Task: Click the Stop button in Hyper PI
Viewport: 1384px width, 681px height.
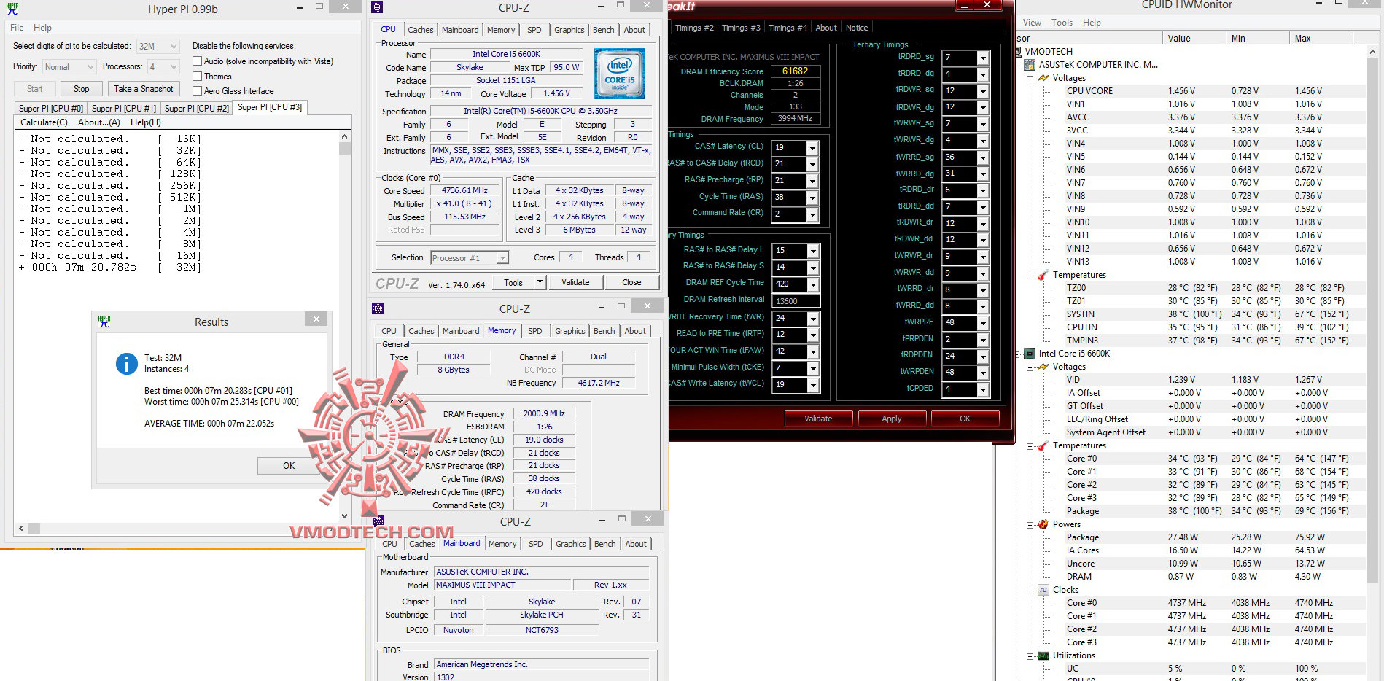Action: 82,89
